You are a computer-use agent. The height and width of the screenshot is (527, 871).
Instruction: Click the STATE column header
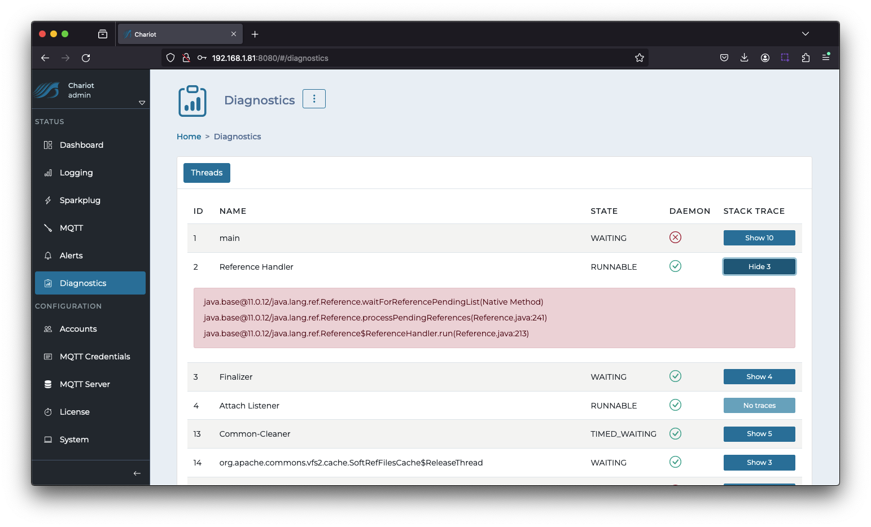pyautogui.click(x=604, y=211)
